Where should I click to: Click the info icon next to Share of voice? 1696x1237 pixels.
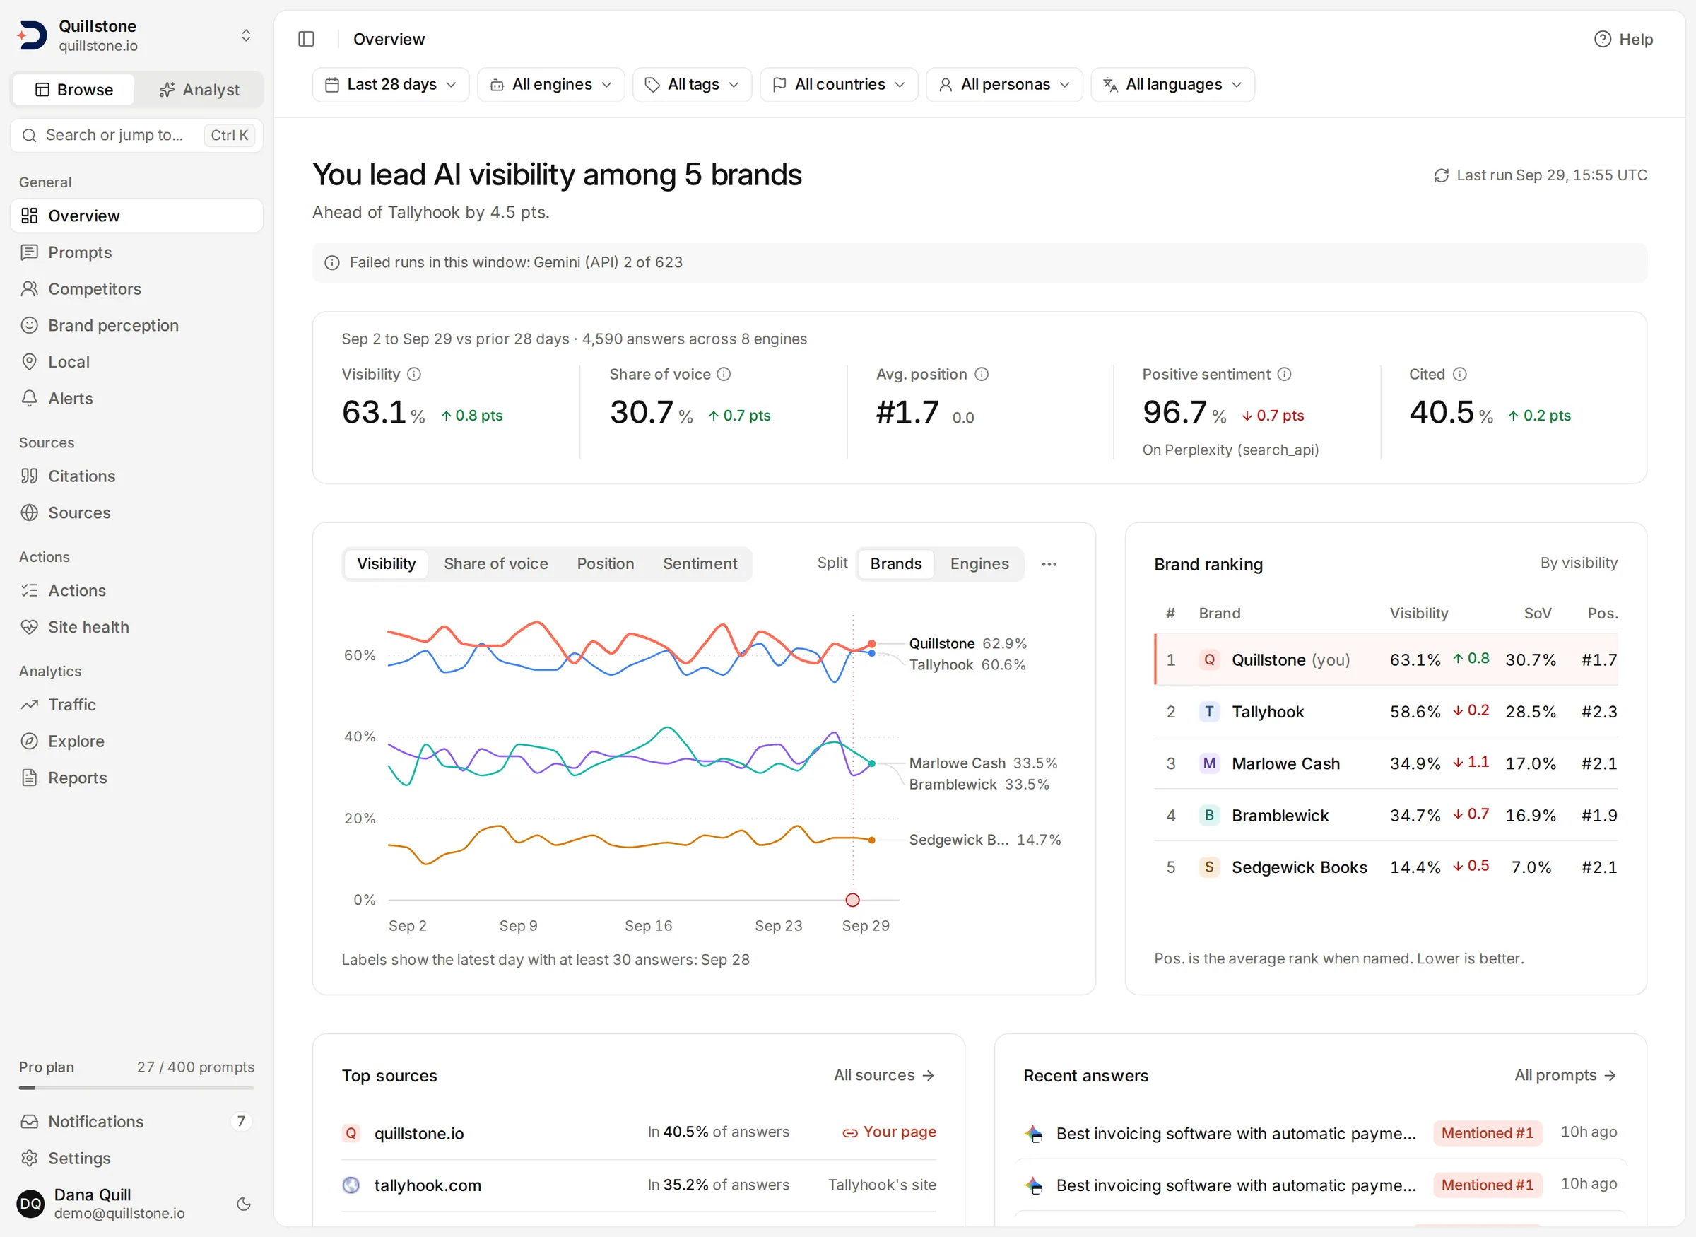point(724,375)
